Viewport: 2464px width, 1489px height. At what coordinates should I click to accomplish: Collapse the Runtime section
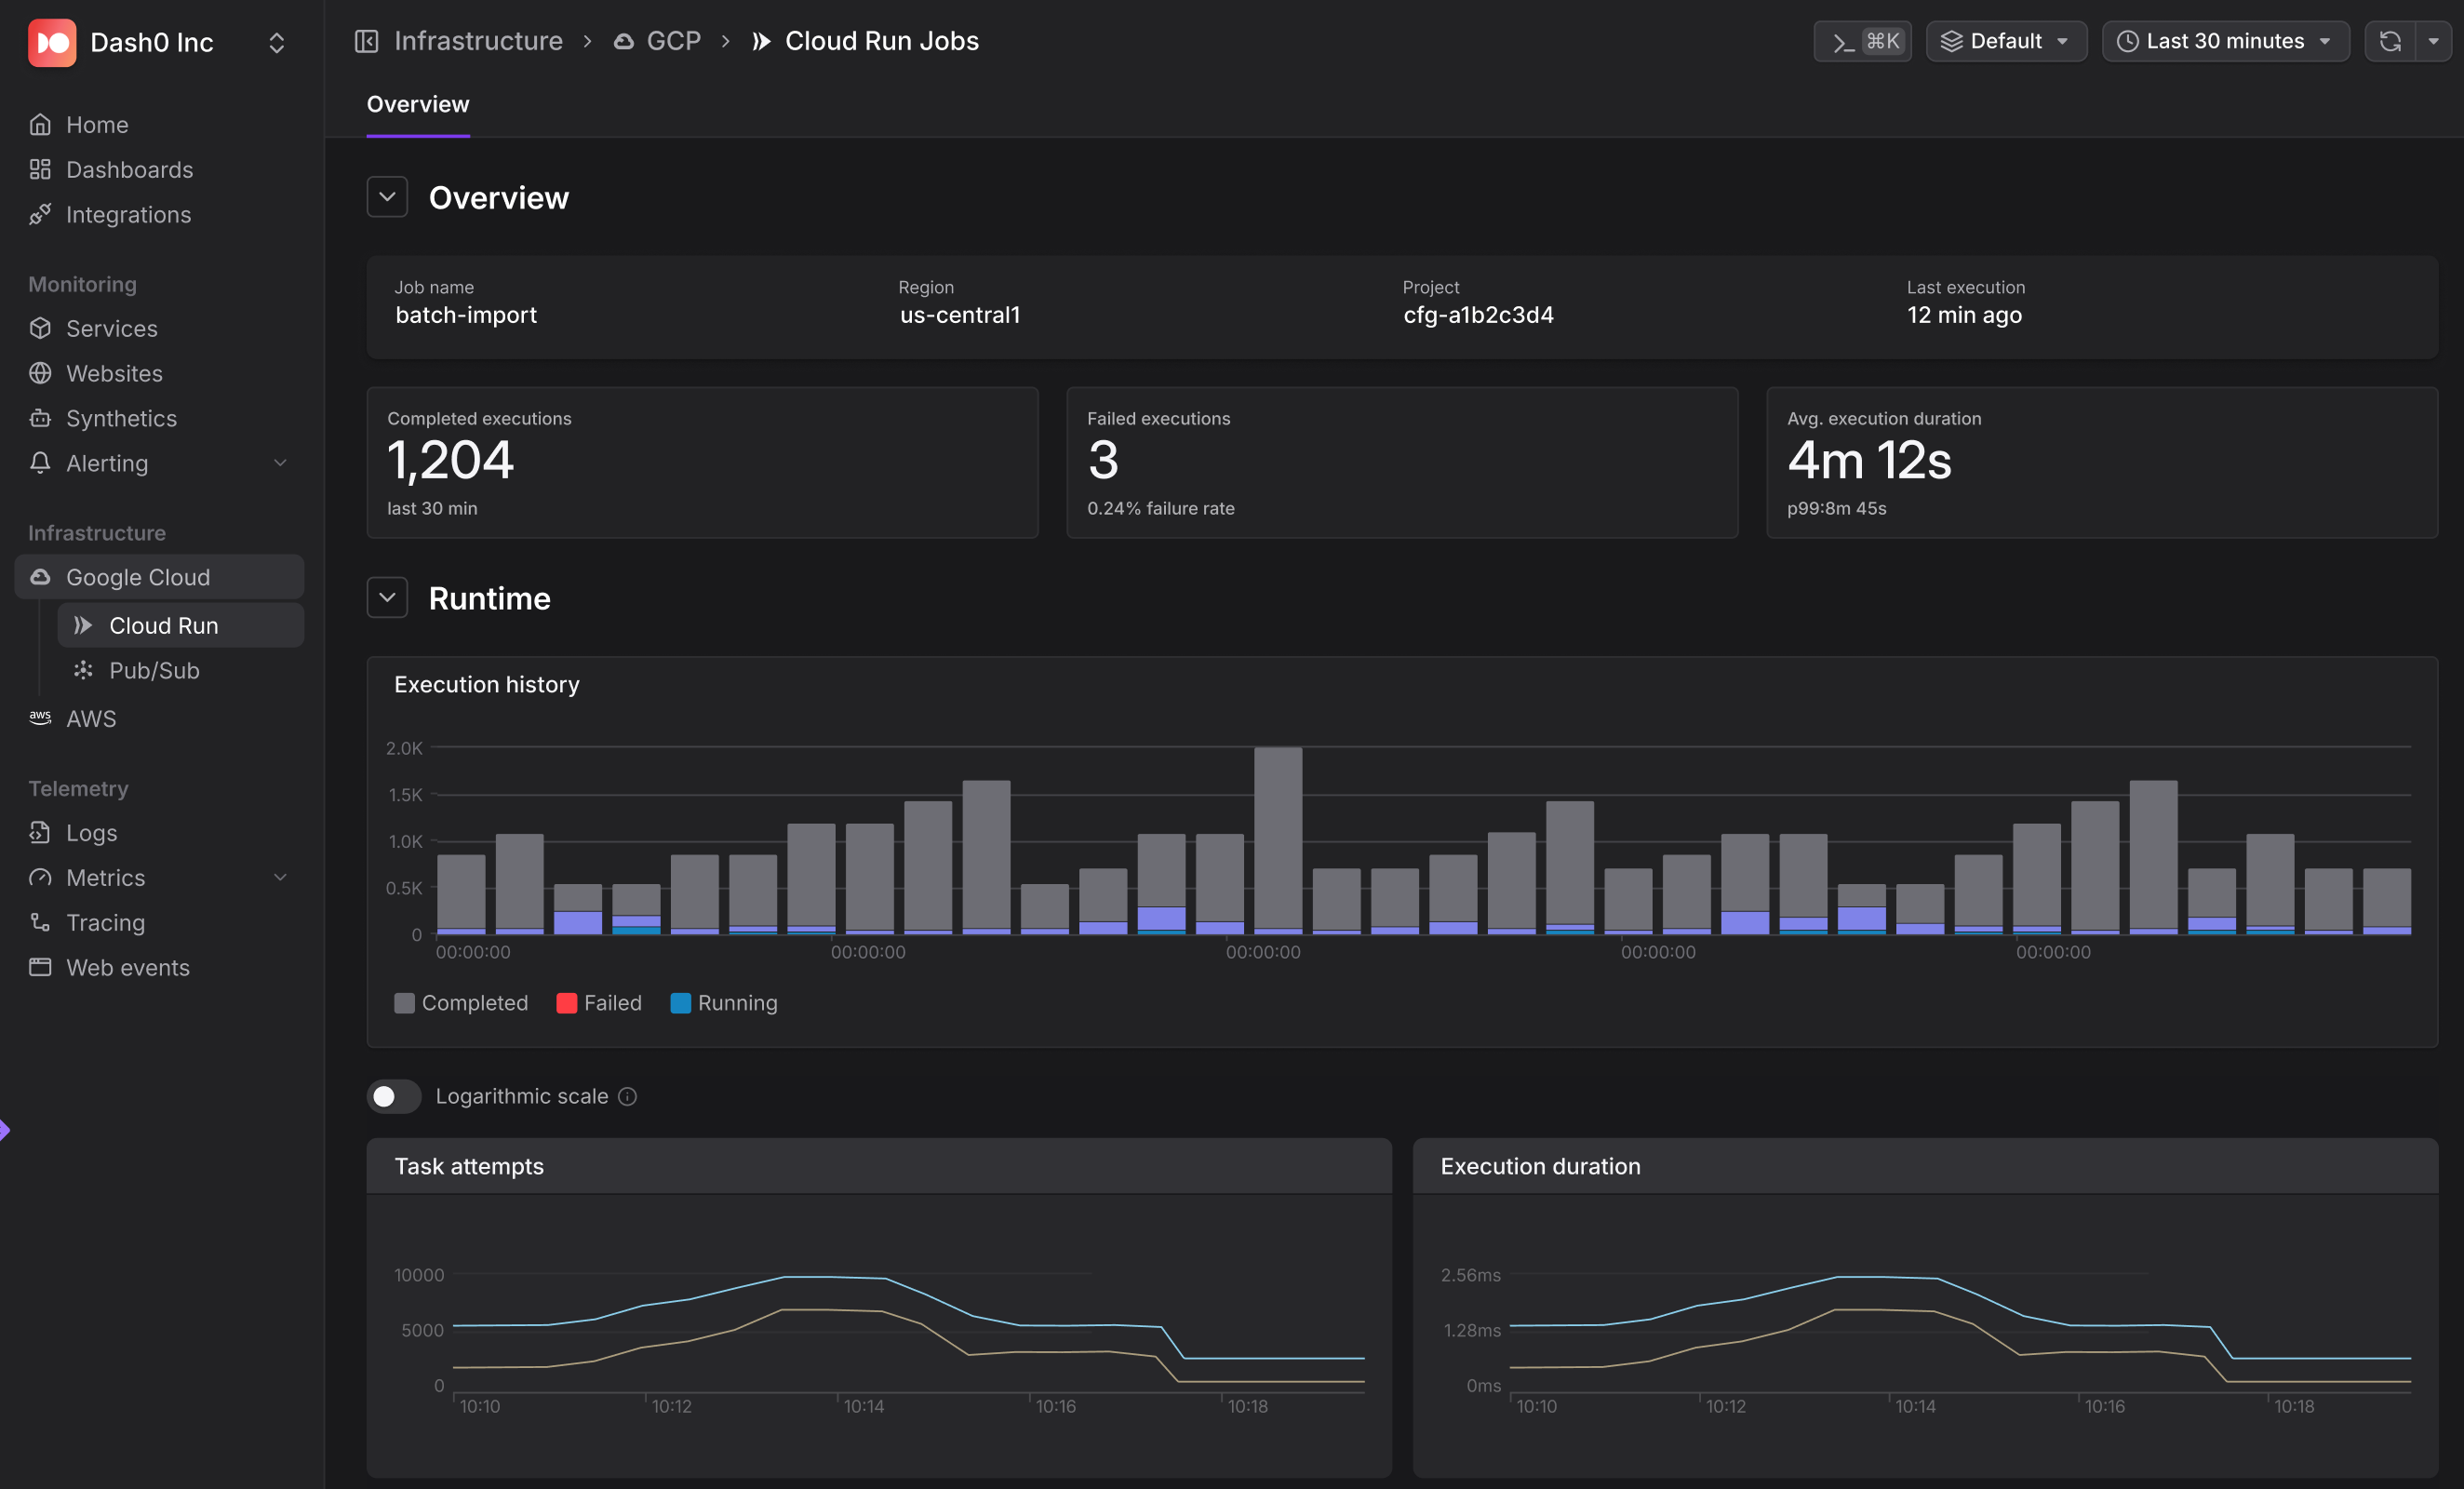[x=387, y=598]
